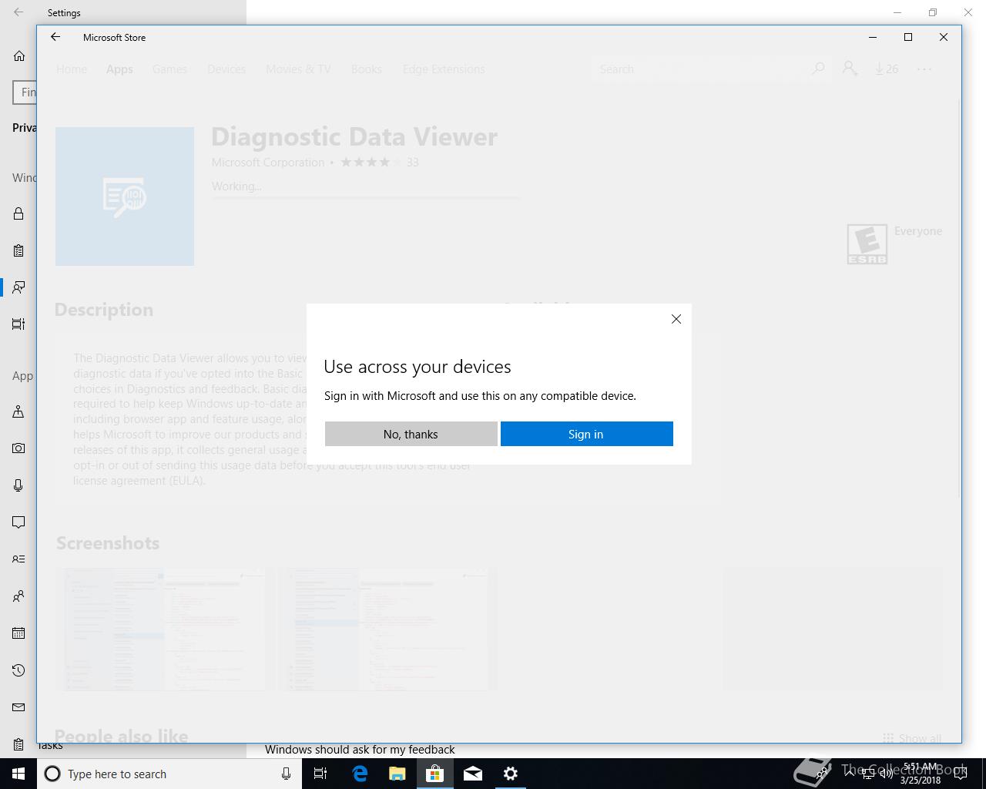
Task: Open Task View from the taskbar
Action: [x=320, y=774]
